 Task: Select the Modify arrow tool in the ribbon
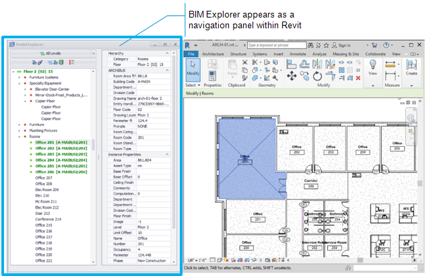(193, 70)
